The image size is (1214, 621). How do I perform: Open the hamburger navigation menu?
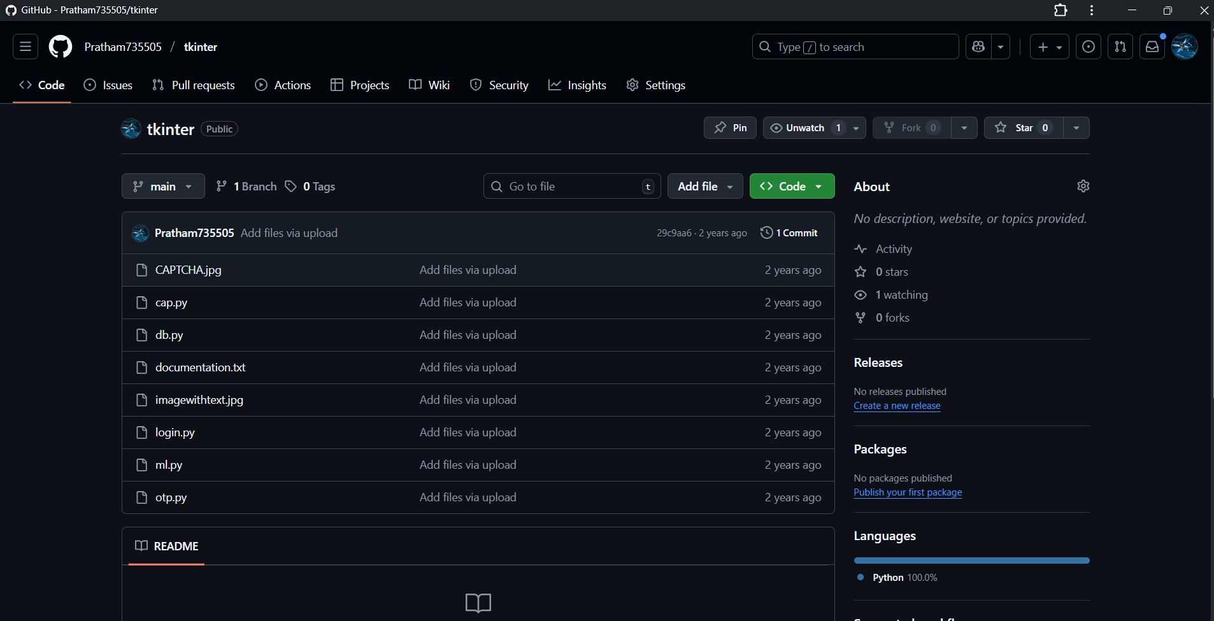pyautogui.click(x=25, y=47)
